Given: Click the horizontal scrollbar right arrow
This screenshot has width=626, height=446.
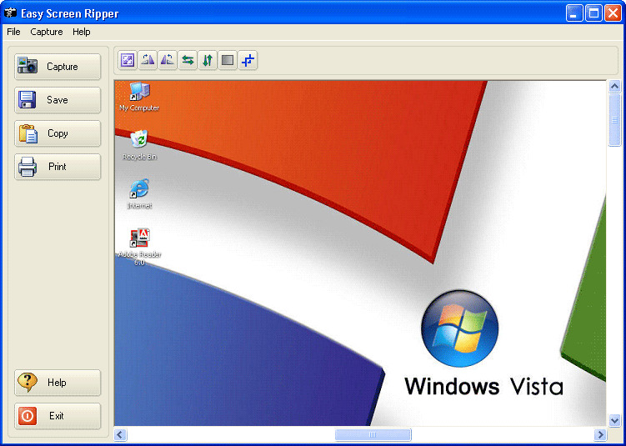Looking at the screenshot, I should click(599, 435).
